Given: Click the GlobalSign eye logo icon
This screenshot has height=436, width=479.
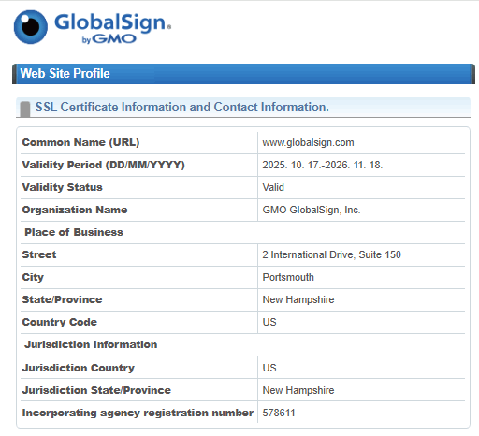Looking at the screenshot, I should coord(31,27).
